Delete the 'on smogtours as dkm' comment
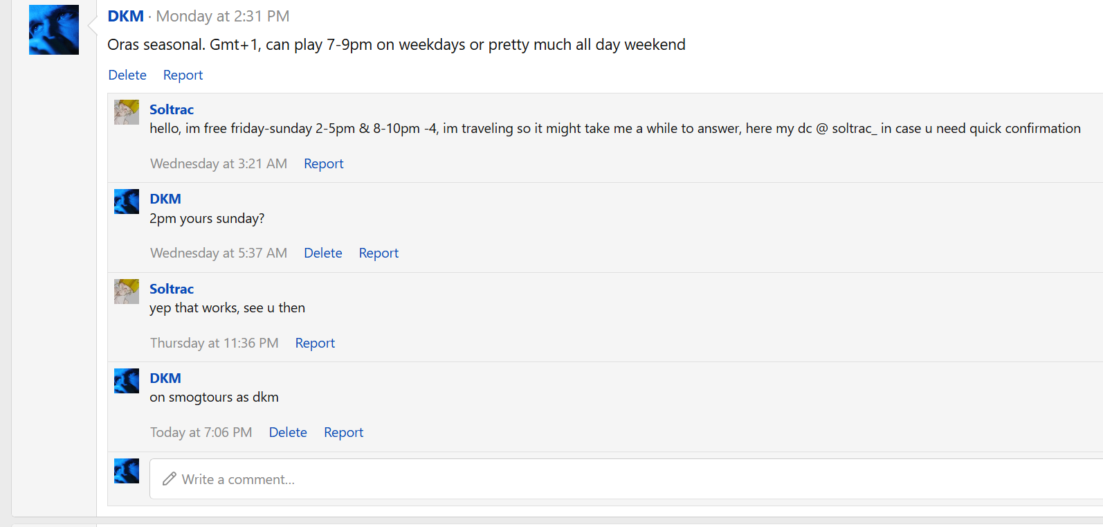This screenshot has width=1103, height=527. tap(288, 432)
